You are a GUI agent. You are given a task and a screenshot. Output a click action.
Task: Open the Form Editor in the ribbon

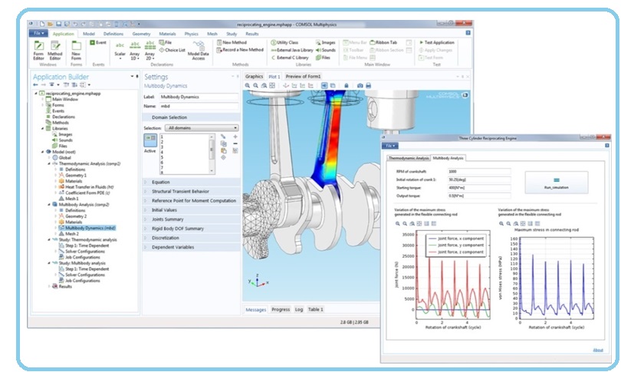coord(38,51)
